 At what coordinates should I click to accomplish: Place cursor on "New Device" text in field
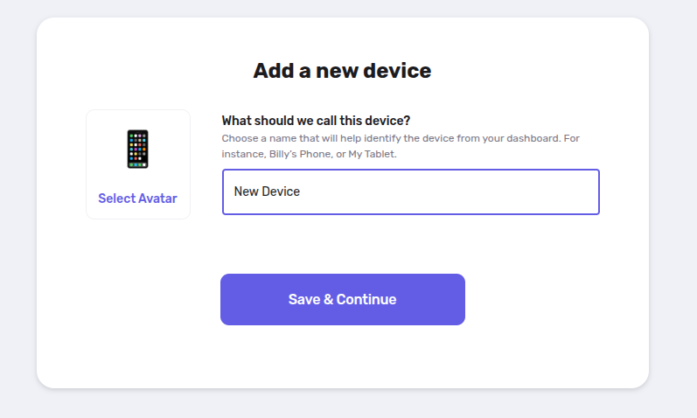point(267,192)
